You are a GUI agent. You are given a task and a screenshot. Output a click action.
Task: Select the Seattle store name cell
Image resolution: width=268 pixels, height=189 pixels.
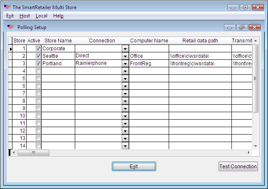click(x=58, y=56)
